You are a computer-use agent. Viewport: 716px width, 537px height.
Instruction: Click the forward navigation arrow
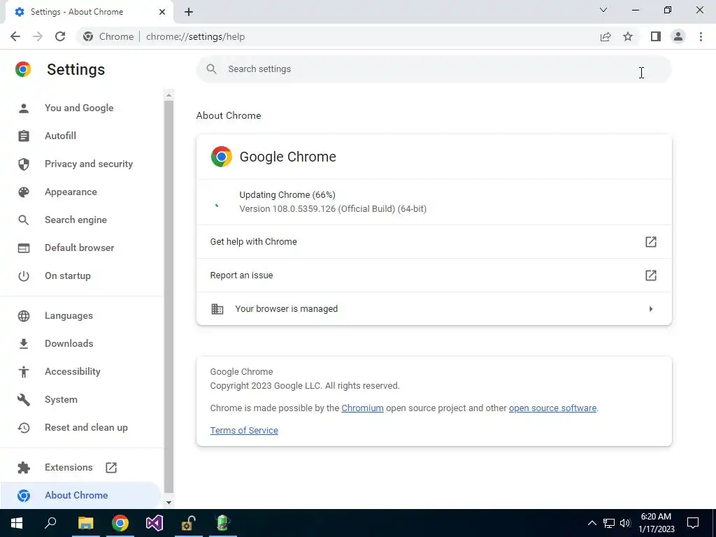(x=38, y=36)
